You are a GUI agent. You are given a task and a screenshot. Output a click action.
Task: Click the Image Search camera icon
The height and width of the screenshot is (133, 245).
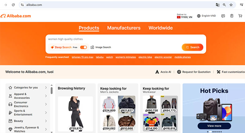point(92,47)
